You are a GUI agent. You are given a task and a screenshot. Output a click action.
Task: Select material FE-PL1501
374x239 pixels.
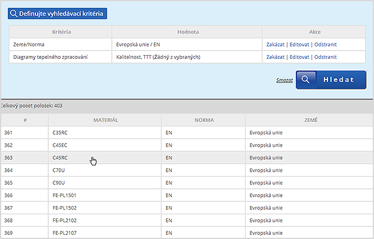pos(64,195)
